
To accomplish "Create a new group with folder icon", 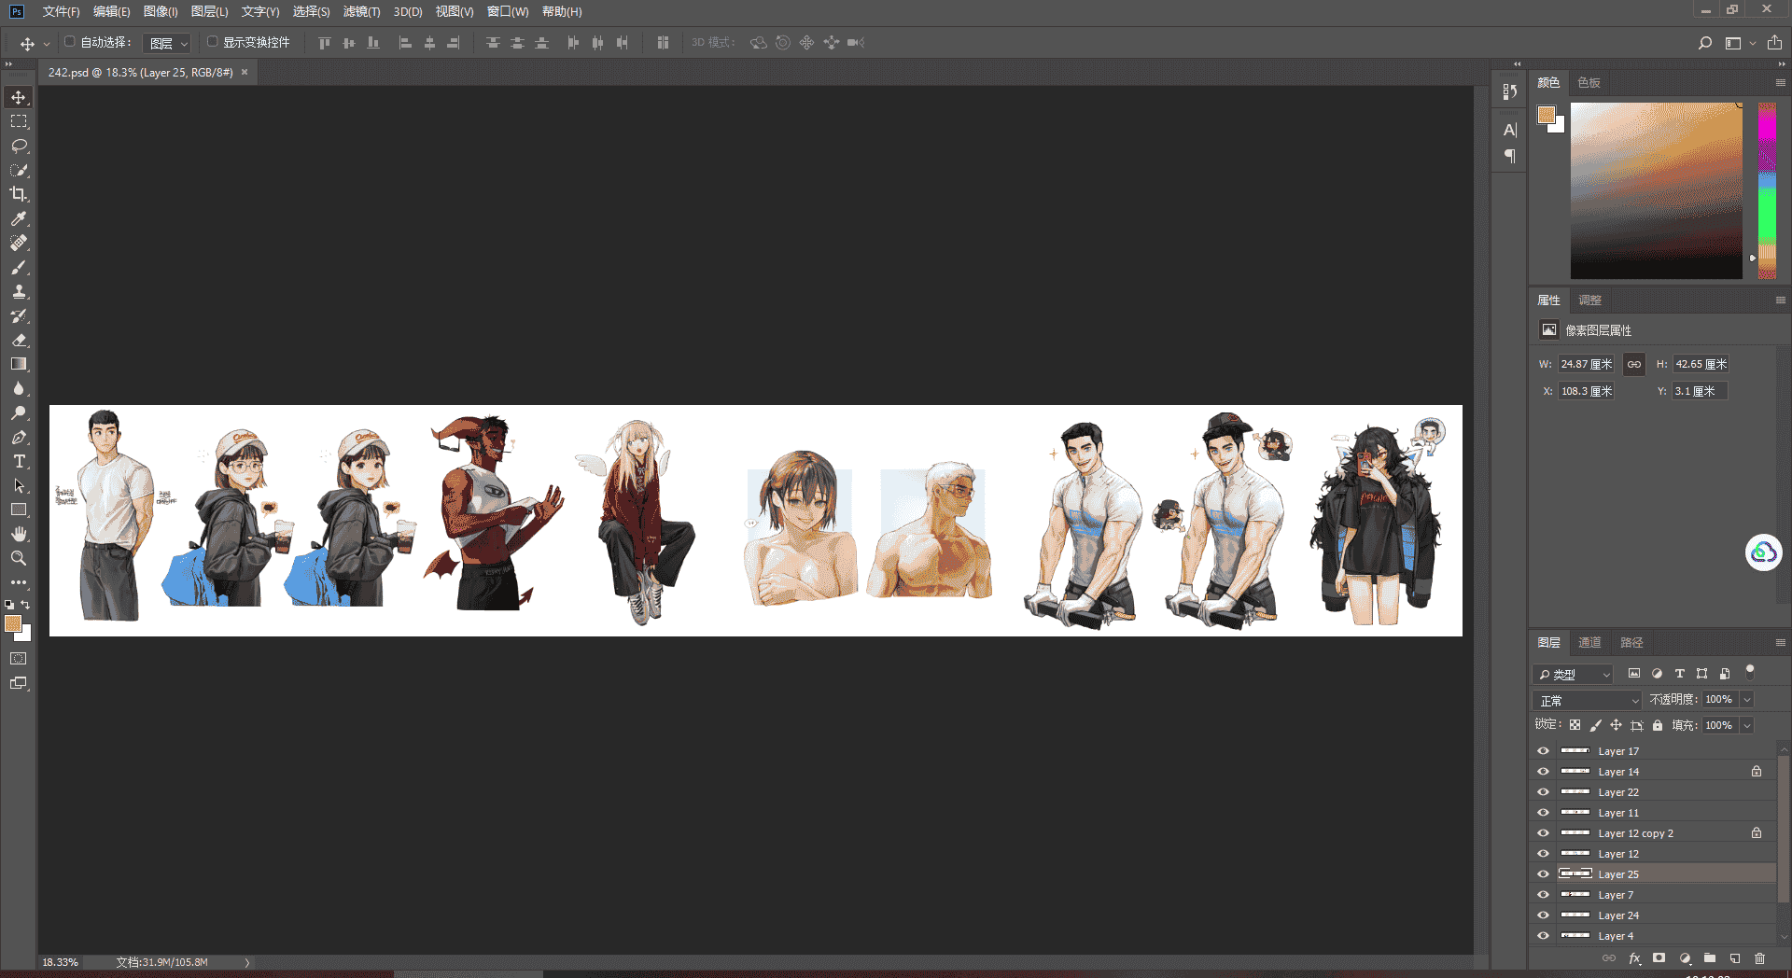I will pyautogui.click(x=1710, y=958).
